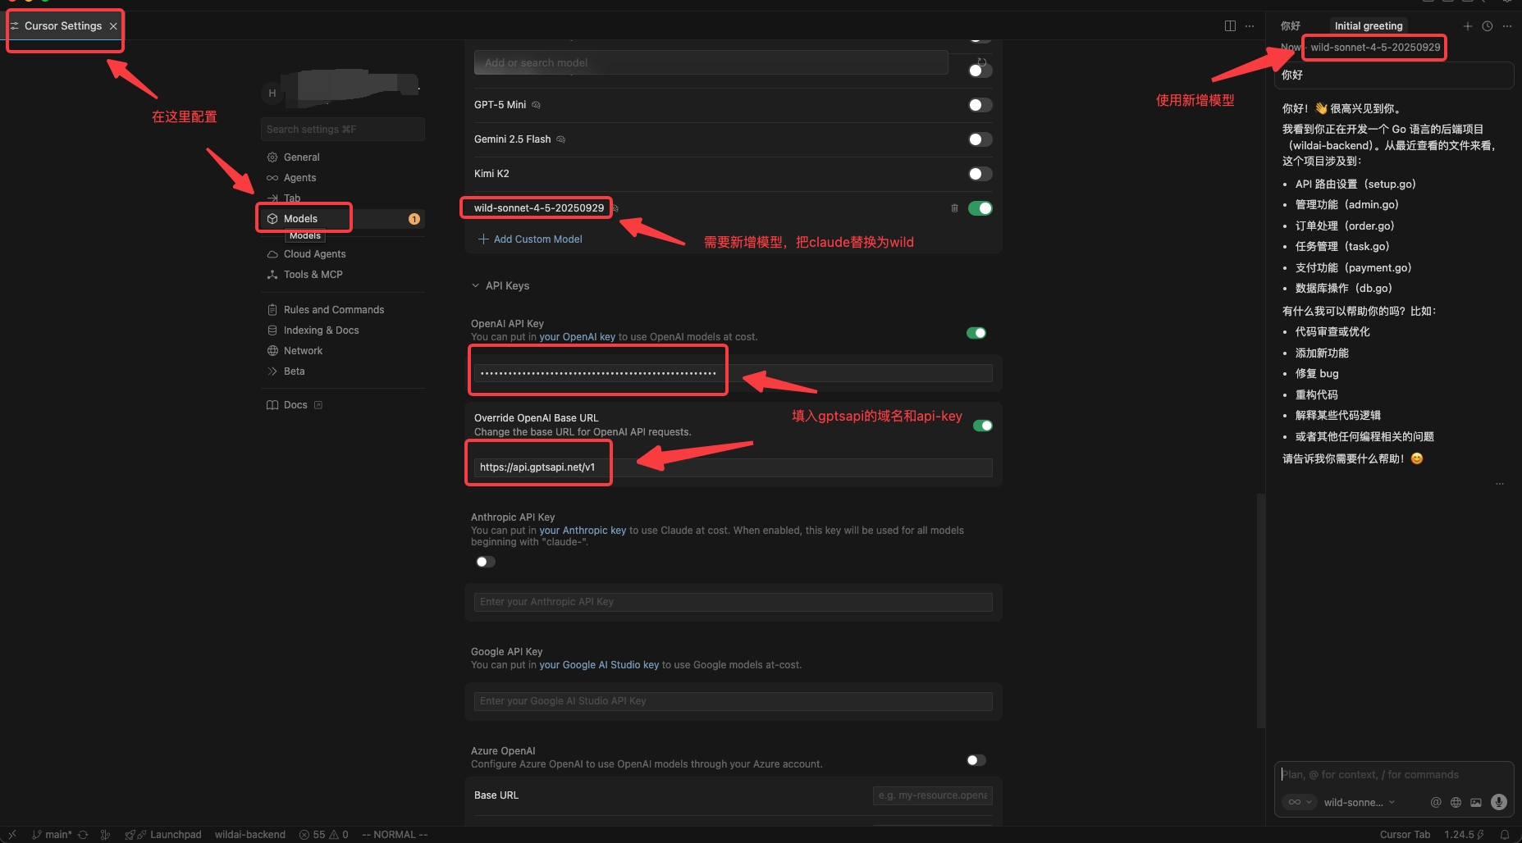Collapse the API Keys section
1522x843 pixels.
pyautogui.click(x=476, y=286)
